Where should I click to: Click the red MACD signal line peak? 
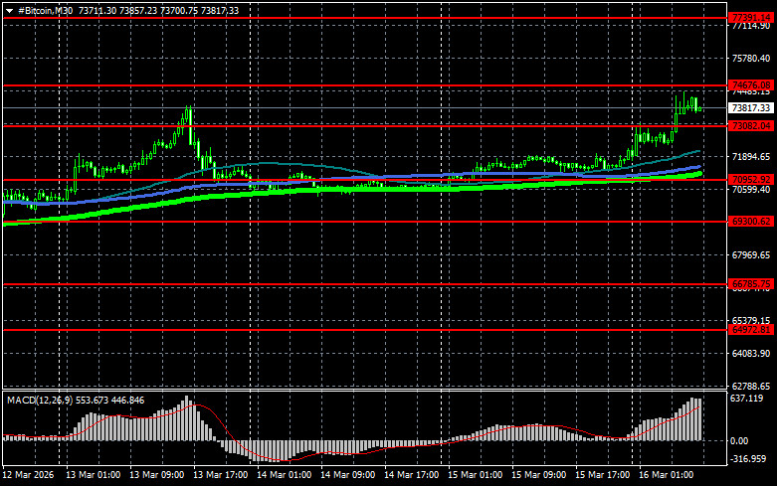194,405
